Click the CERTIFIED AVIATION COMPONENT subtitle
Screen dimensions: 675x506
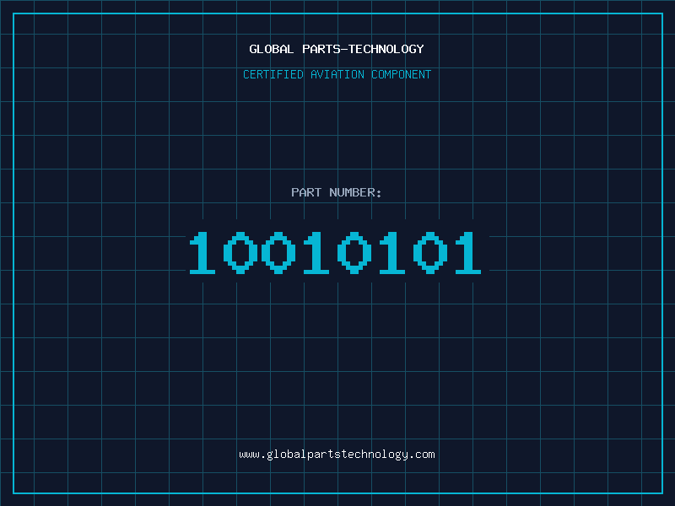pos(337,74)
